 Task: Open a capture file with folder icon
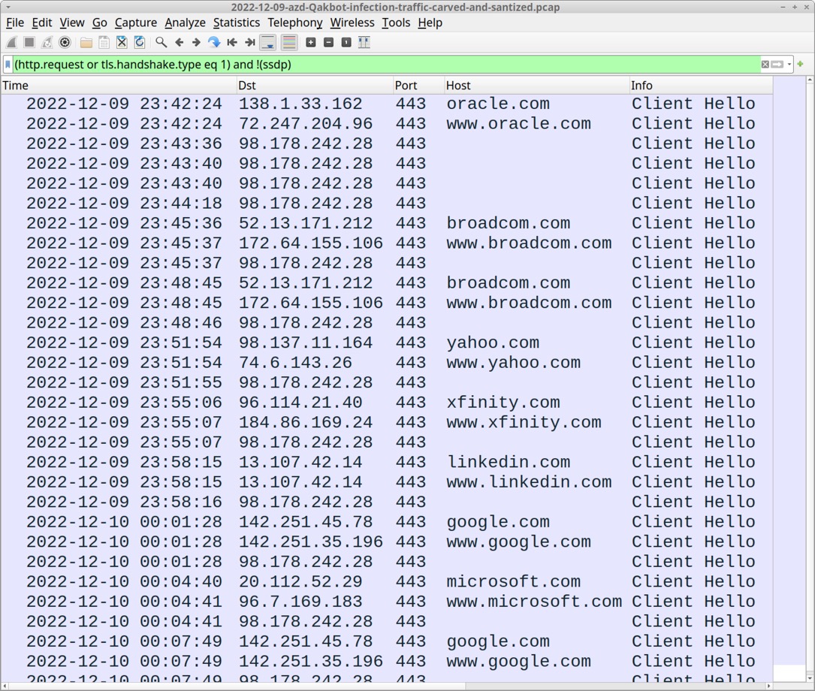tap(86, 43)
